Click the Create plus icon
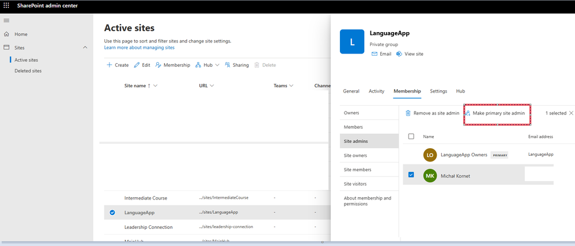Screen dimensions: 575x246 (109, 65)
